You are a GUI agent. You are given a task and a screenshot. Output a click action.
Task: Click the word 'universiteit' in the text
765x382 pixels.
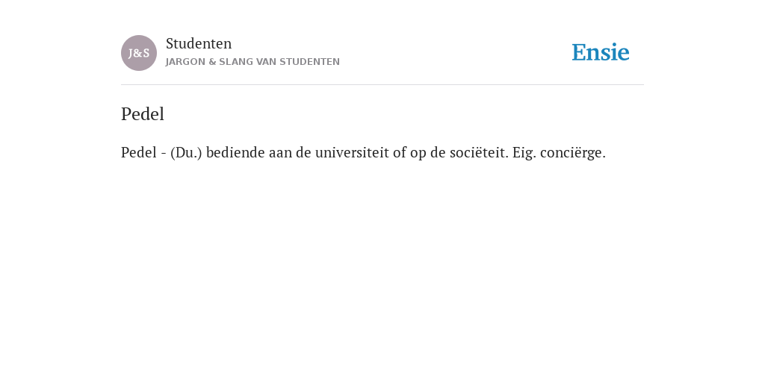coord(352,152)
